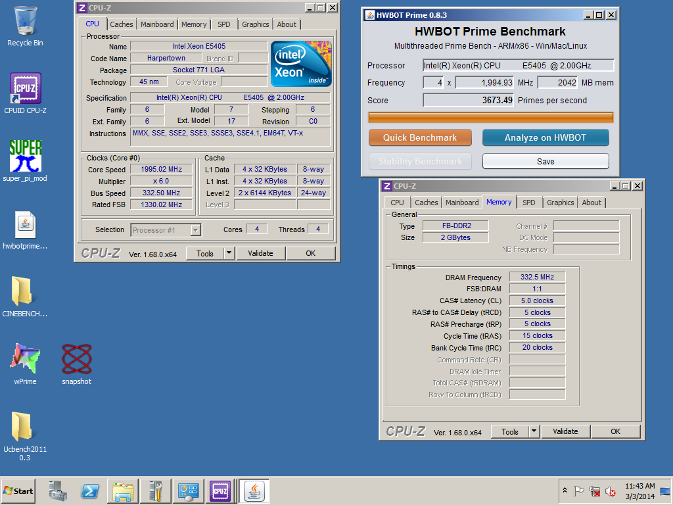Click Analyze on HWBOT button
The height and width of the screenshot is (505, 673).
(545, 137)
